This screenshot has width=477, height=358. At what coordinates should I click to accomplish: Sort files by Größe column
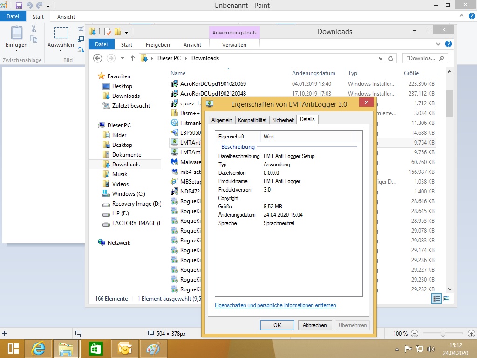[x=411, y=73]
